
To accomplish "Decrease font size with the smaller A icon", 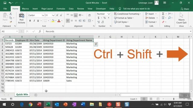I will pyautogui.click(x=61, y=15).
